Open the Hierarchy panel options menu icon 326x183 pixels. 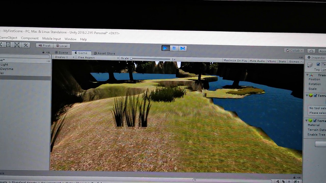(x=48, y=52)
